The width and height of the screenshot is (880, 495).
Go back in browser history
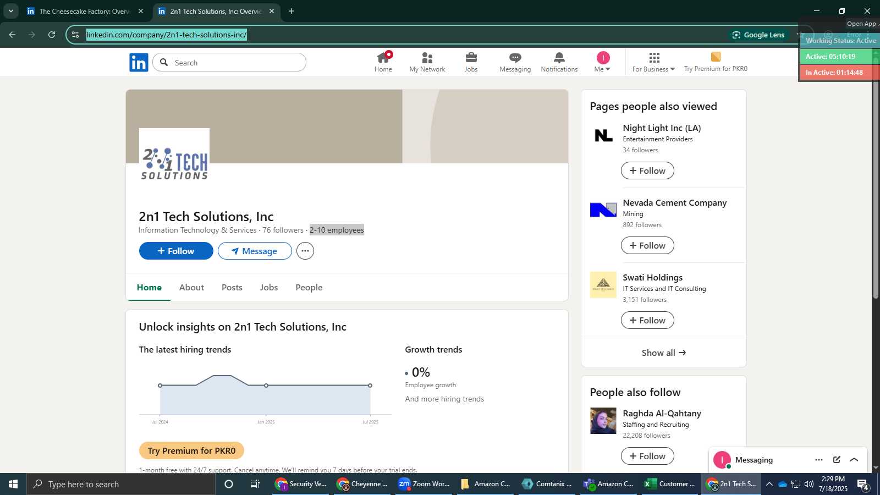click(12, 35)
